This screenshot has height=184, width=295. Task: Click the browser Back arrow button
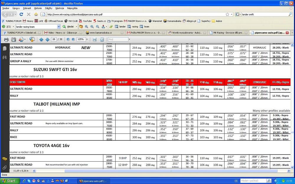(x=5, y=14)
